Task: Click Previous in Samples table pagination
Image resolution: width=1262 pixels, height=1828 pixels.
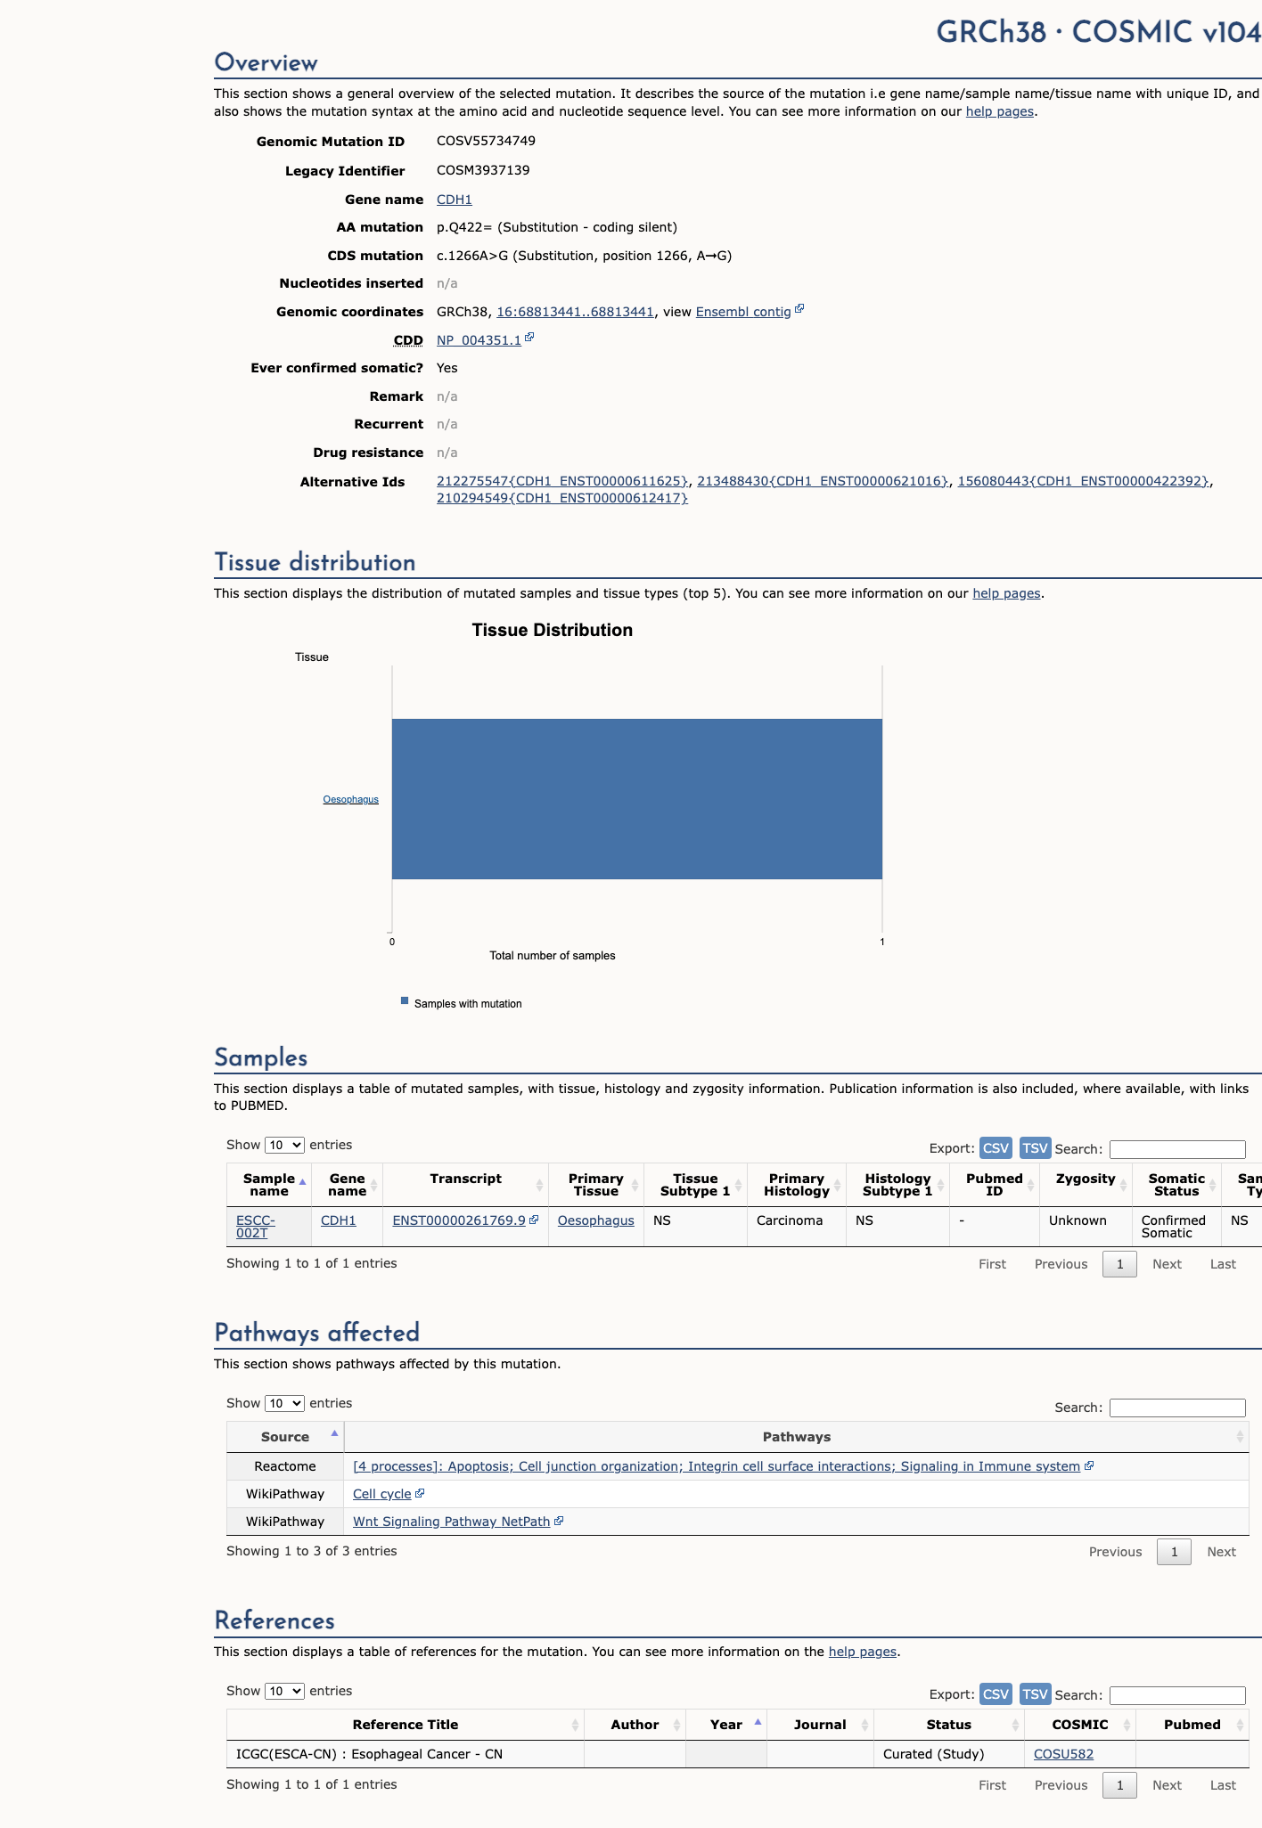Action: [x=1061, y=1264]
